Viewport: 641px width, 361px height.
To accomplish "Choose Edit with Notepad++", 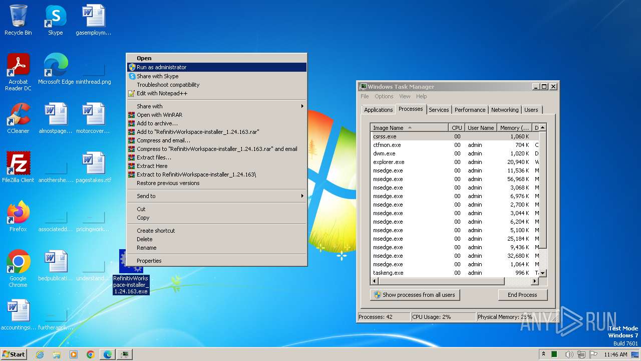I will 216,93.
